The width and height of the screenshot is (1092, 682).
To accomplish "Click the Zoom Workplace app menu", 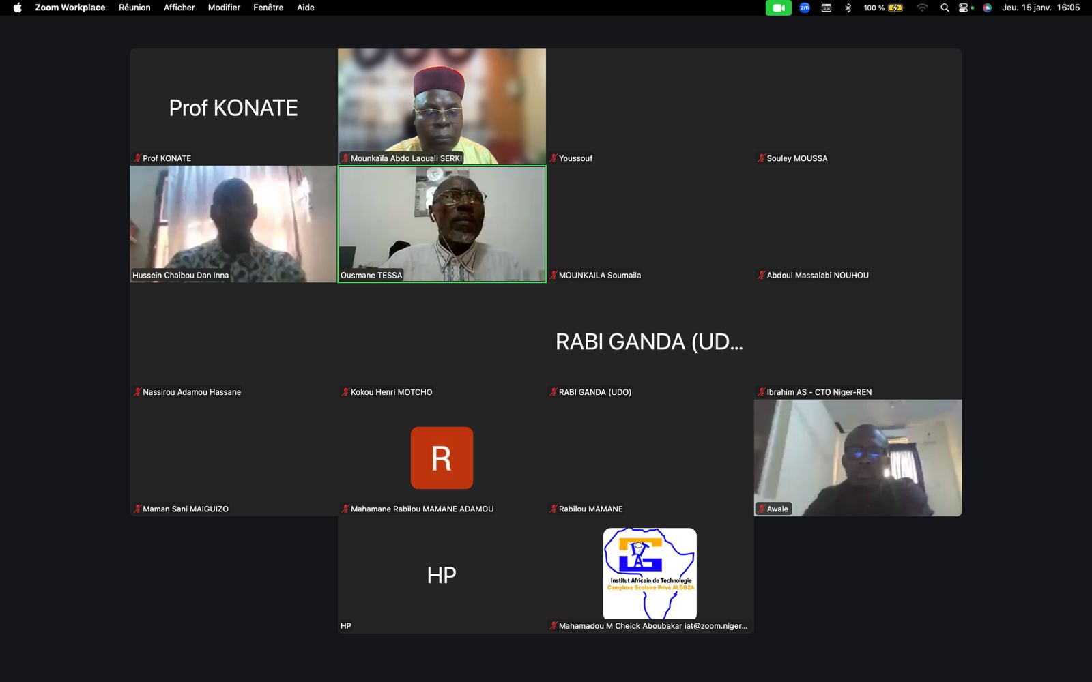I will click(x=70, y=8).
